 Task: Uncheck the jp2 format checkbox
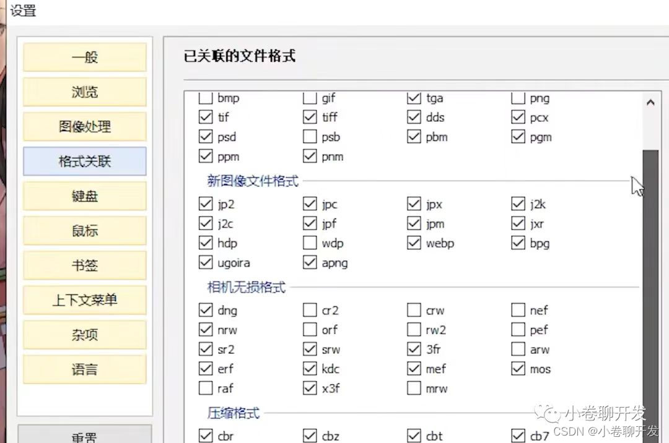[x=206, y=204]
